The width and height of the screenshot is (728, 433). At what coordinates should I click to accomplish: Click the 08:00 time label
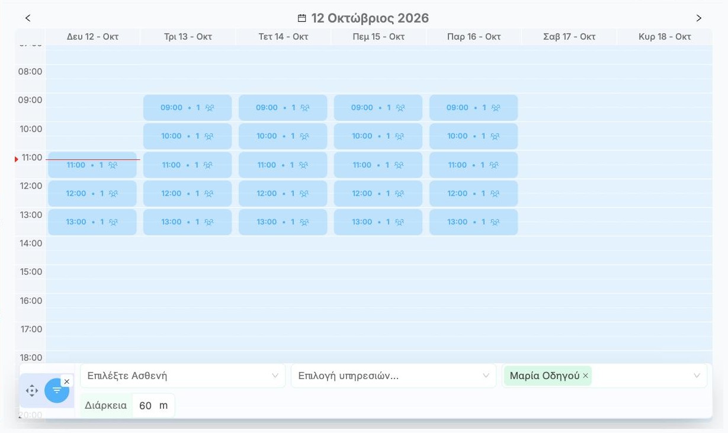30,72
